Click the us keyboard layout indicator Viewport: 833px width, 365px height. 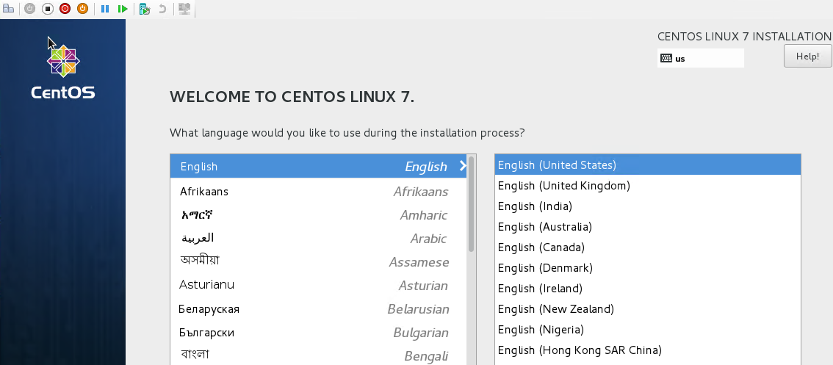click(x=700, y=59)
